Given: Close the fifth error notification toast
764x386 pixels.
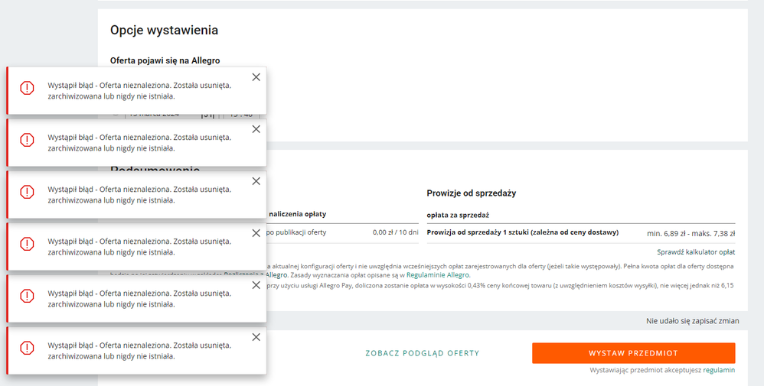Looking at the screenshot, I should [x=256, y=286].
